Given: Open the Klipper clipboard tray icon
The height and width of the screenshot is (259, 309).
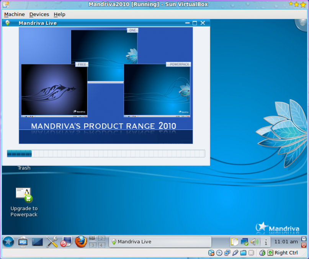Looking at the screenshot, I should click(235, 242).
